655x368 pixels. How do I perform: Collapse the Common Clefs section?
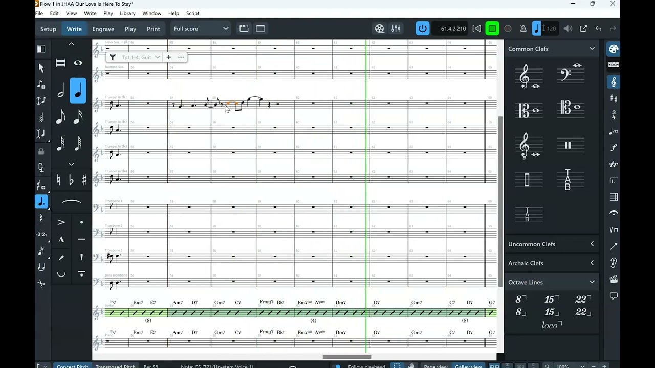click(x=592, y=49)
